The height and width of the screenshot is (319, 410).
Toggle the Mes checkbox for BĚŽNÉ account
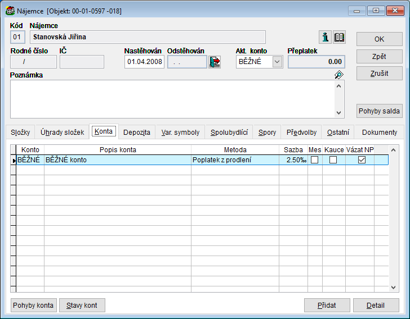point(315,160)
